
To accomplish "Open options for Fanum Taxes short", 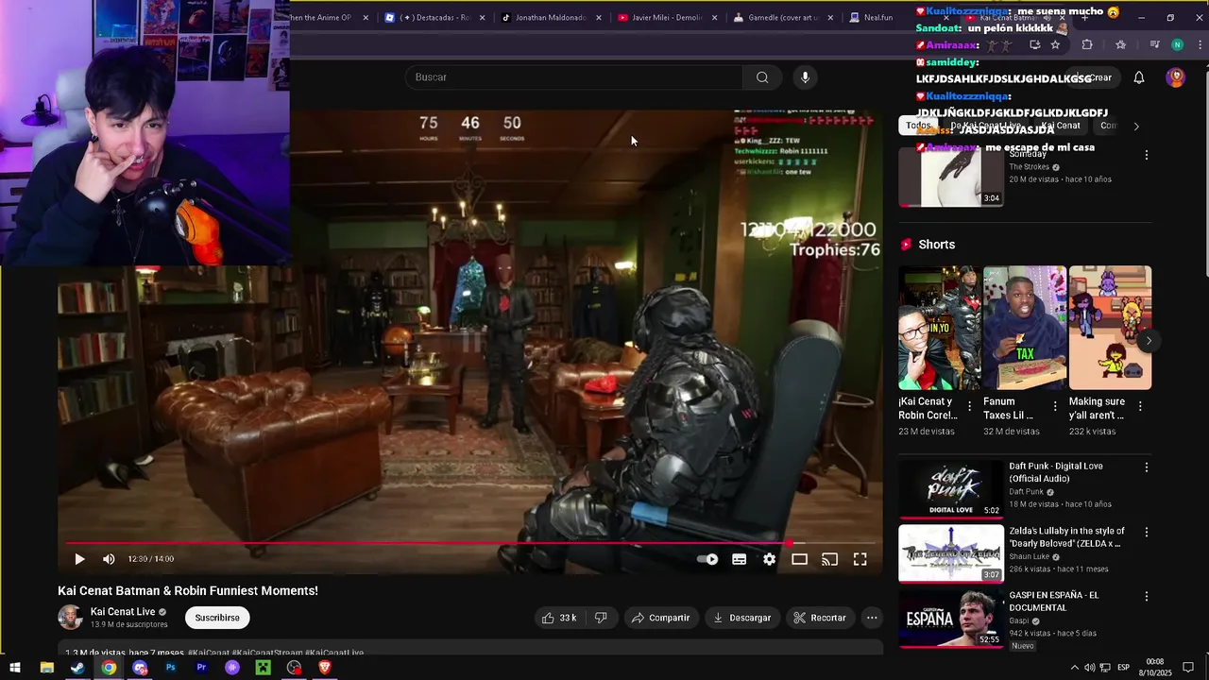I will pos(1054,406).
